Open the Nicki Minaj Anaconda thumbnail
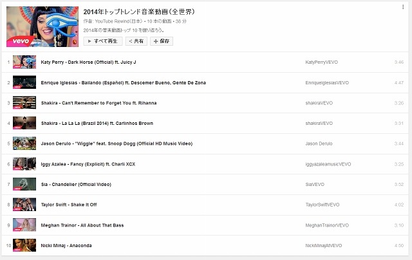Image resolution: width=412 pixels, height=260 pixels. point(24,245)
